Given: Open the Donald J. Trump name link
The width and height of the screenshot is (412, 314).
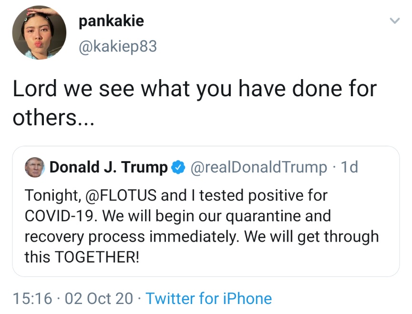Looking at the screenshot, I should coord(109,168).
